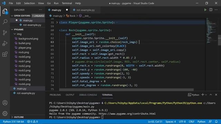Open the Go menu

pos(49,3)
